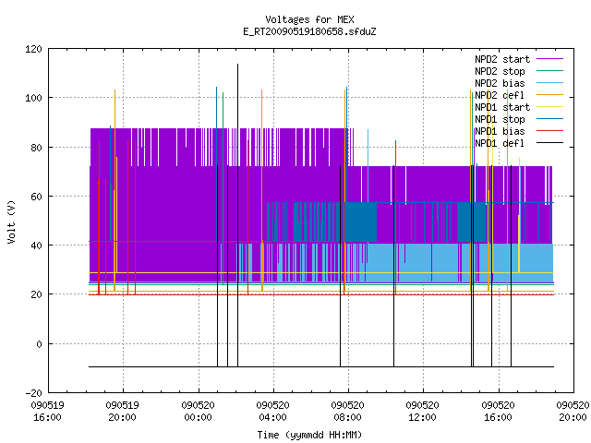Click the x-axis label '090520 08:00'
This screenshot has width=591, height=443.
[x=348, y=412]
